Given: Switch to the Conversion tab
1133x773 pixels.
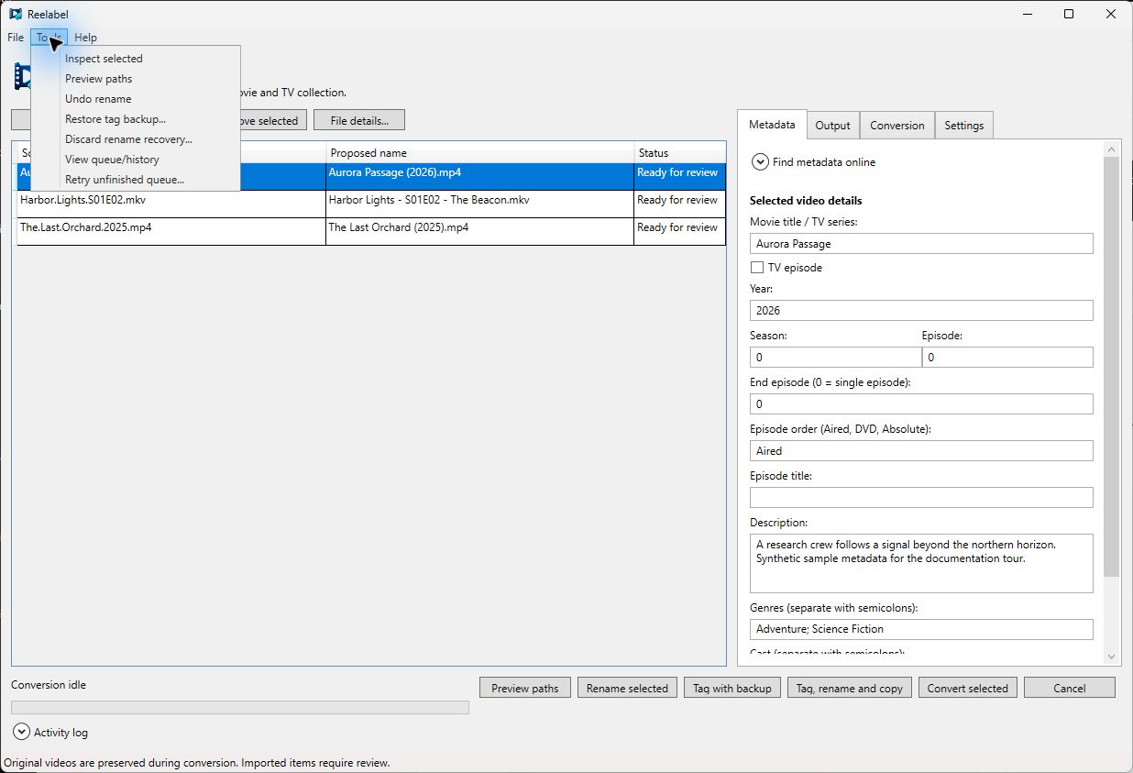Looking at the screenshot, I should point(897,126).
